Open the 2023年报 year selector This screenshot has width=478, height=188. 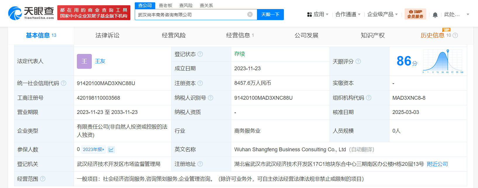93,150
